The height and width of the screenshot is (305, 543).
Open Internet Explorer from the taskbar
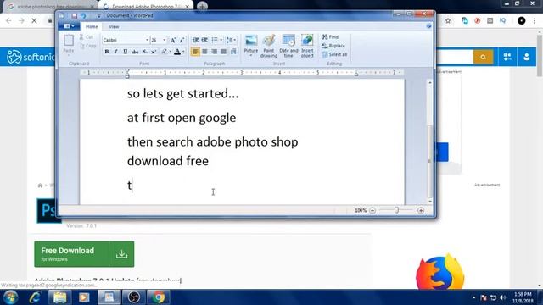(36, 297)
